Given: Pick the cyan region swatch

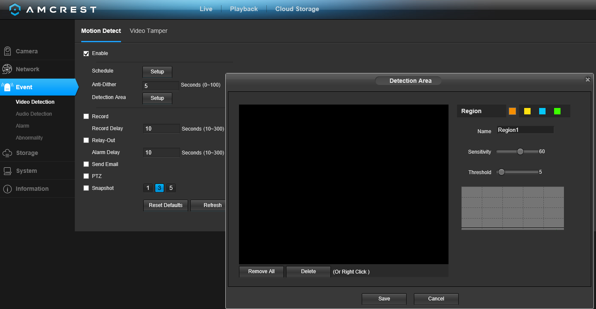Looking at the screenshot, I should (x=542, y=111).
